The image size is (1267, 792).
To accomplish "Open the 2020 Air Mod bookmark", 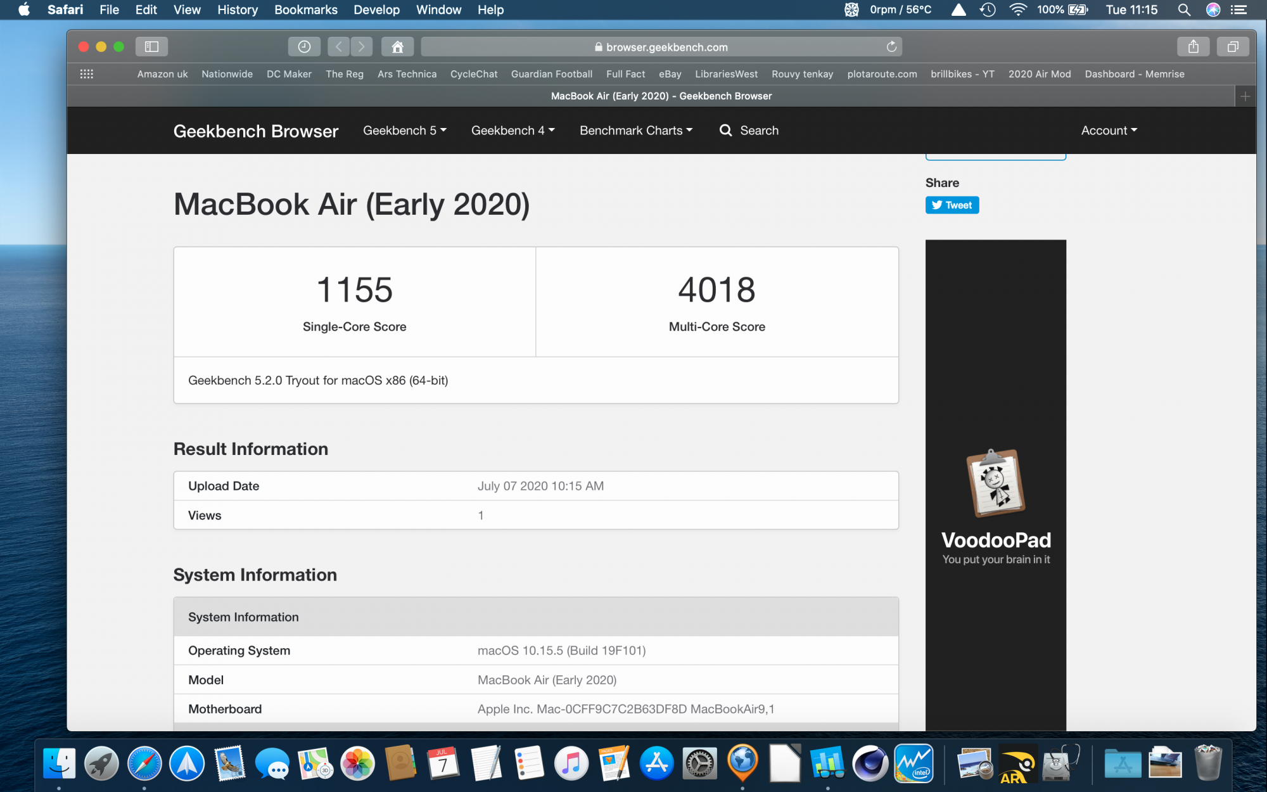I will (x=1040, y=74).
